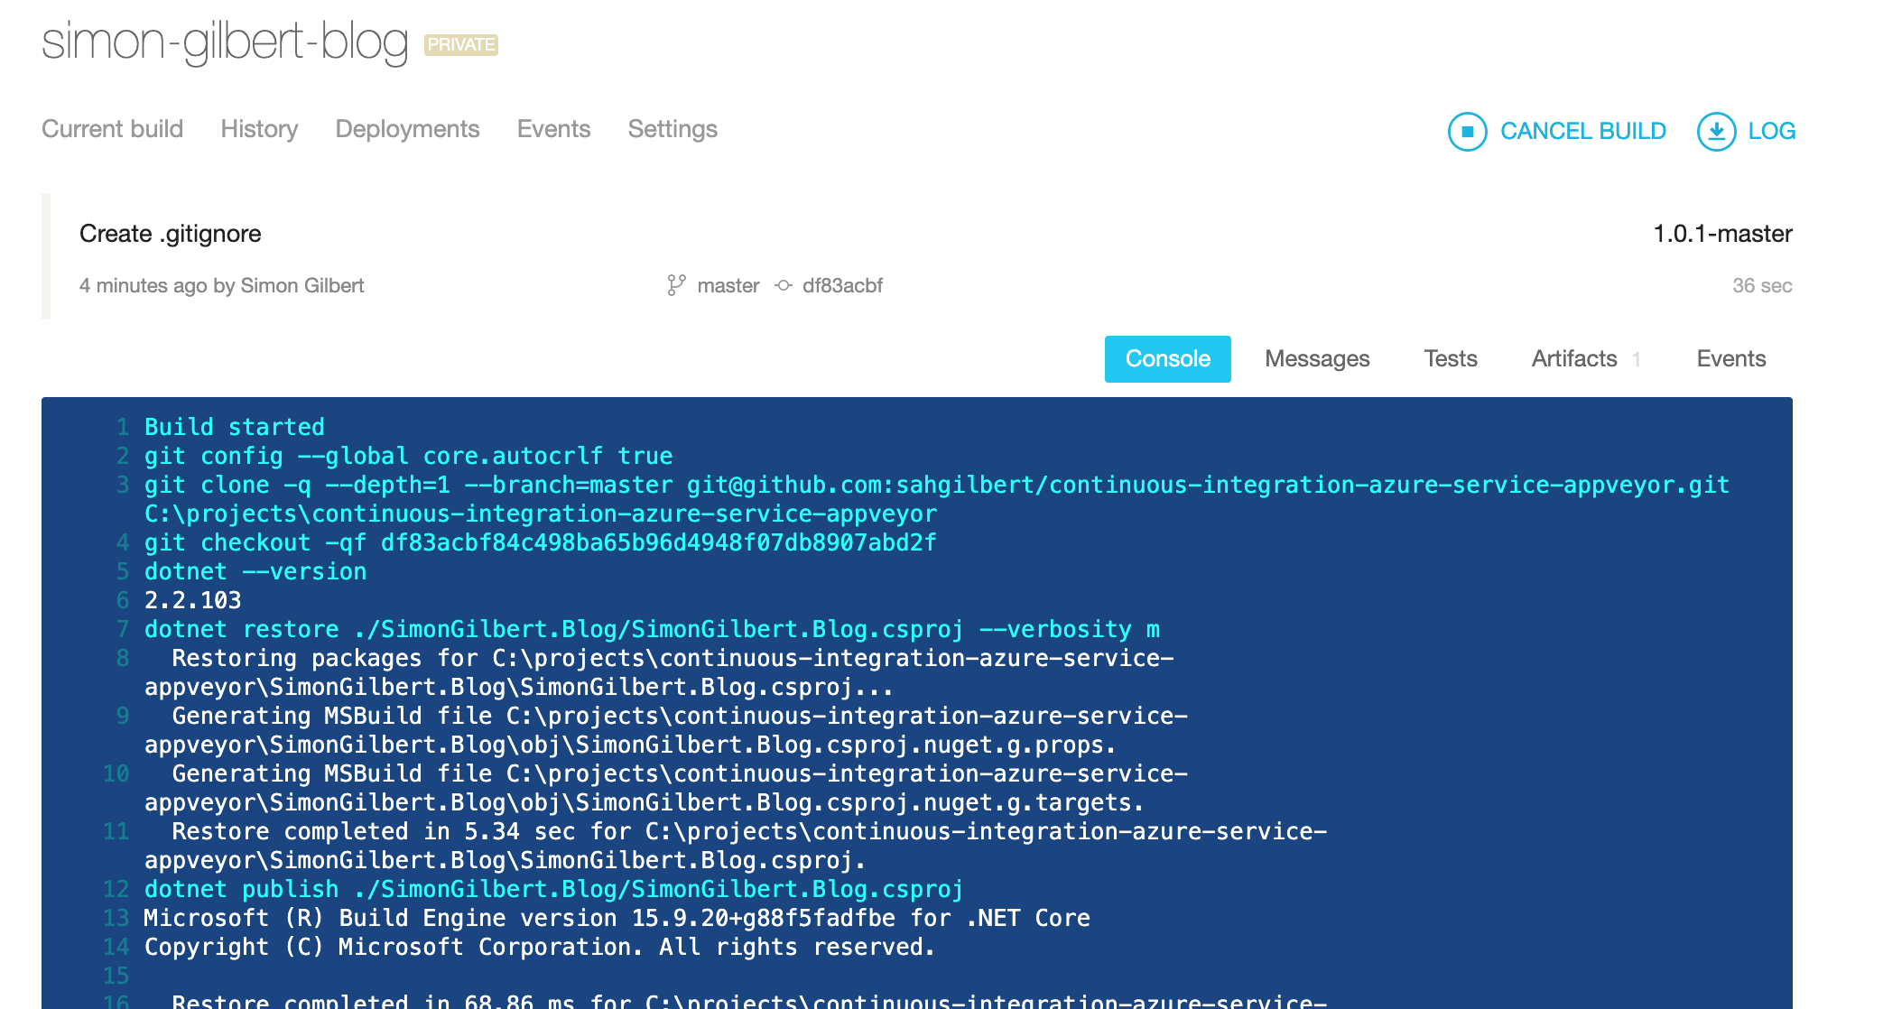Click the master branch icon
The width and height of the screenshot is (1883, 1009).
coord(676,285)
